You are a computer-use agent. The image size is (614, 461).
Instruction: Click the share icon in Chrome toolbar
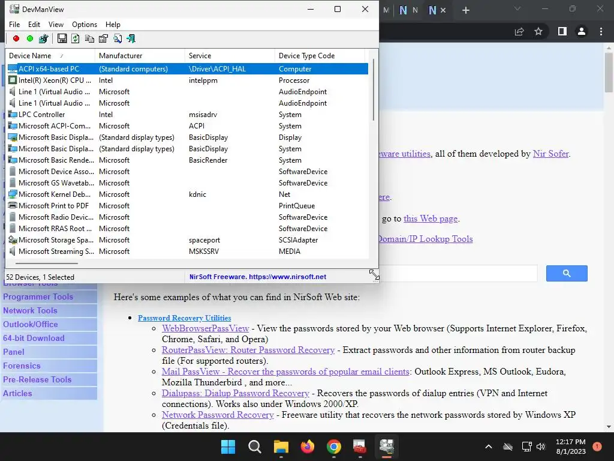[x=519, y=31]
